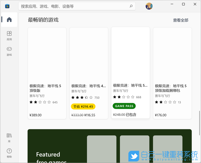Go to the Home tab icon
201x163 pixels.
click(9, 20)
